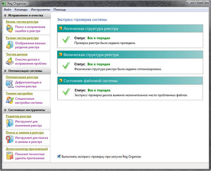Click the disk cleanup broom icon
The image size is (211, 171).
pyautogui.click(x=10, y=61)
